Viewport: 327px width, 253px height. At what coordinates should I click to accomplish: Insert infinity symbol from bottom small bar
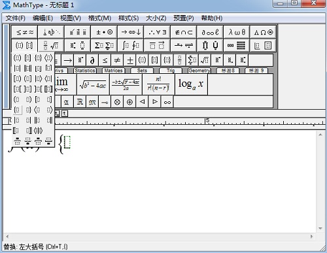[167, 102]
